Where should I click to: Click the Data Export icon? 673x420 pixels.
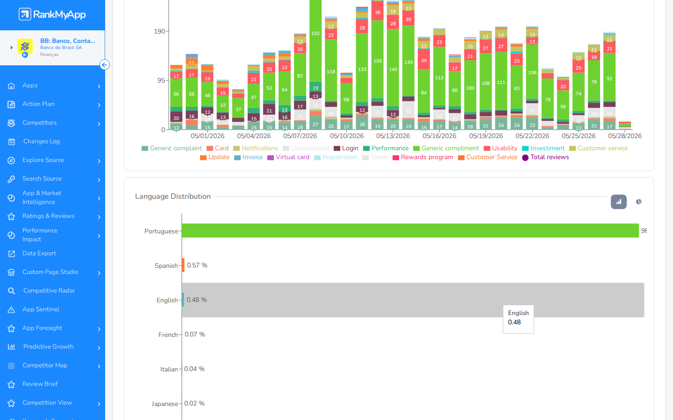pyautogui.click(x=12, y=253)
